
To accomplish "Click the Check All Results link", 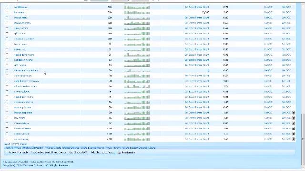I will click(x=13, y=148).
